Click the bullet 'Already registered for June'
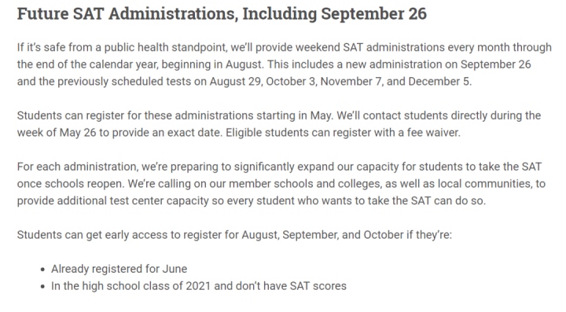Screen dimensions: 566x312 pyautogui.click(x=119, y=269)
